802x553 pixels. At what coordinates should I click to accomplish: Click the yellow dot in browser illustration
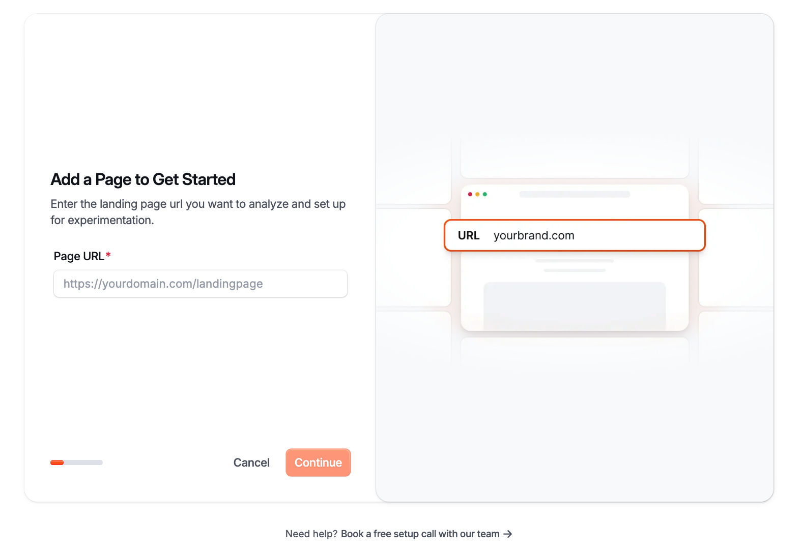point(477,194)
